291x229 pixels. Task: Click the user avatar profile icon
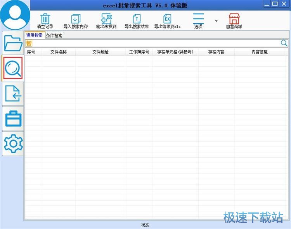point(15,15)
